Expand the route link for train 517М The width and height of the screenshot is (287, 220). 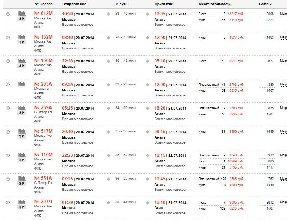(283, 132)
